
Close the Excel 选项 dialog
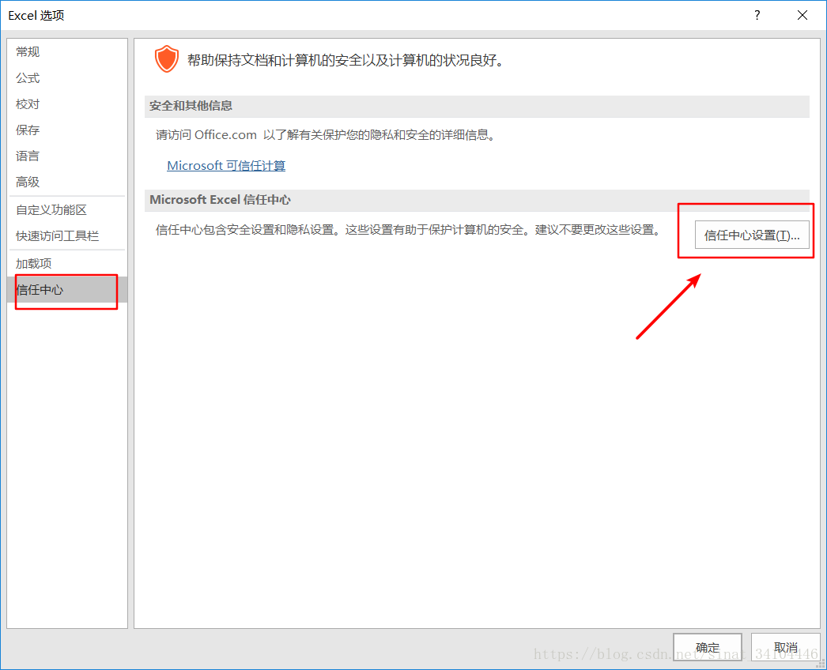pyautogui.click(x=802, y=15)
